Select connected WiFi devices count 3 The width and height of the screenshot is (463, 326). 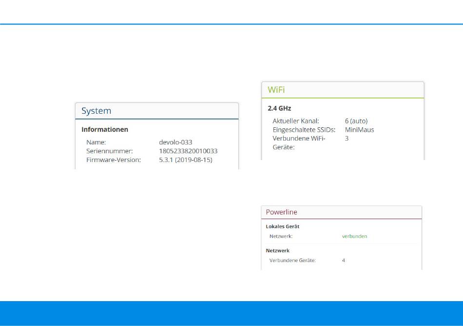click(347, 138)
